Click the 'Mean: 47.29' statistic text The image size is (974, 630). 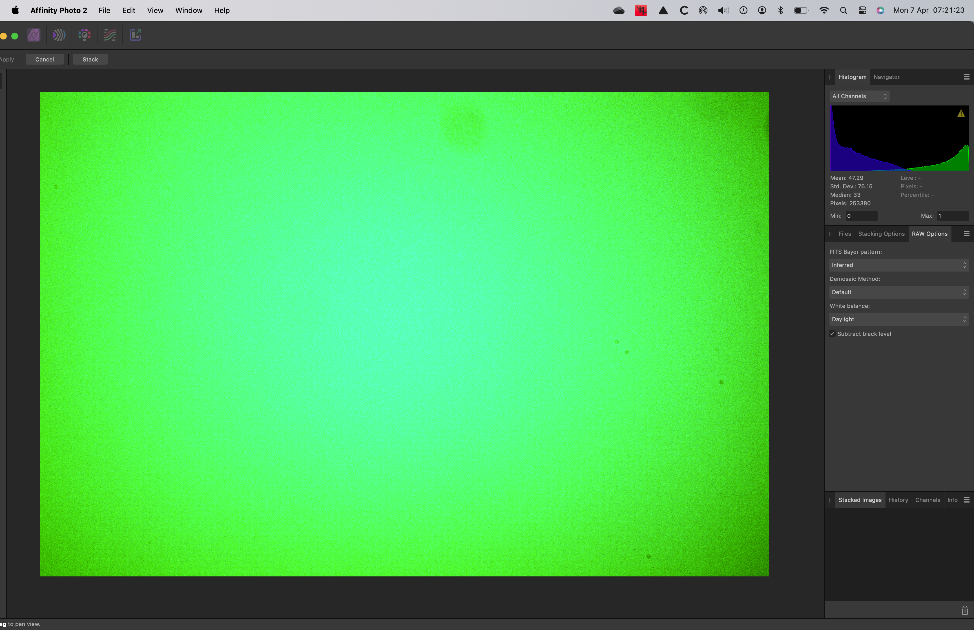(x=847, y=178)
